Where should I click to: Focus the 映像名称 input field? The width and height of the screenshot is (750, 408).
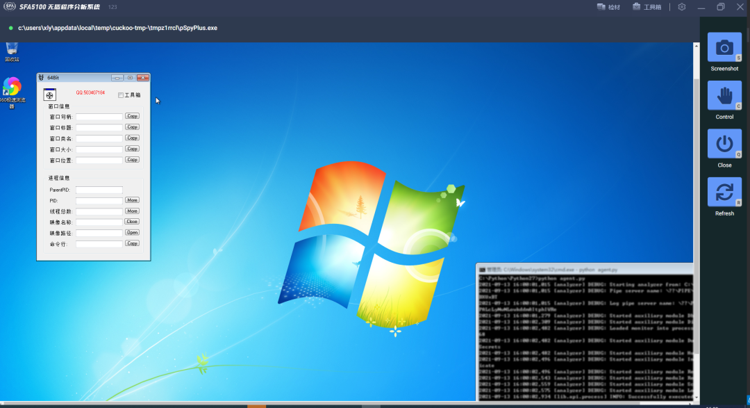99,222
